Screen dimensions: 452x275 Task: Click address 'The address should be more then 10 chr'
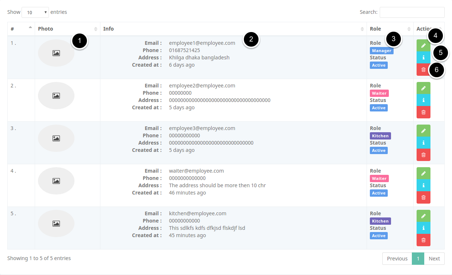click(x=217, y=185)
